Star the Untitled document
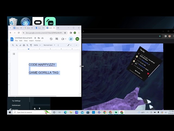Viewport: 174px width, 131px height. (x=35, y=38)
